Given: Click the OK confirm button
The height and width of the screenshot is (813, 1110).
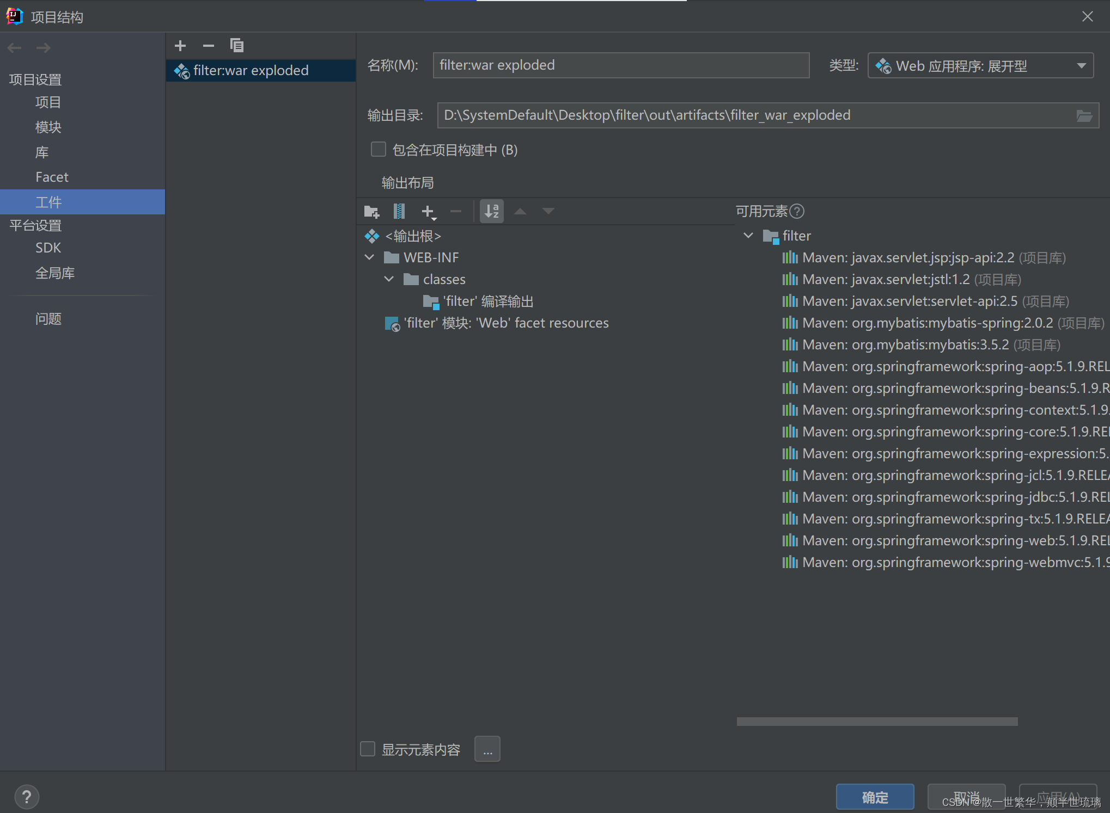Looking at the screenshot, I should coord(875,798).
